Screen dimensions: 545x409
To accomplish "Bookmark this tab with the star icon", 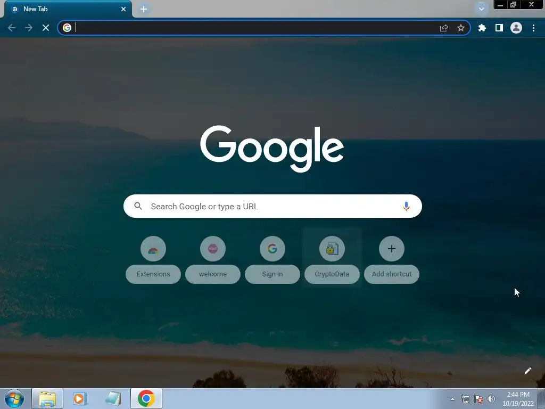I will point(461,28).
